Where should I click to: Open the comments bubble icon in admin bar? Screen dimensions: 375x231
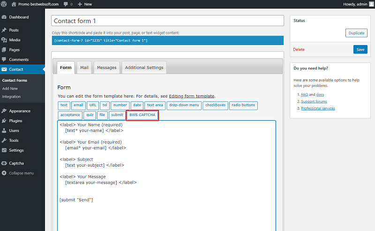coord(66,4)
